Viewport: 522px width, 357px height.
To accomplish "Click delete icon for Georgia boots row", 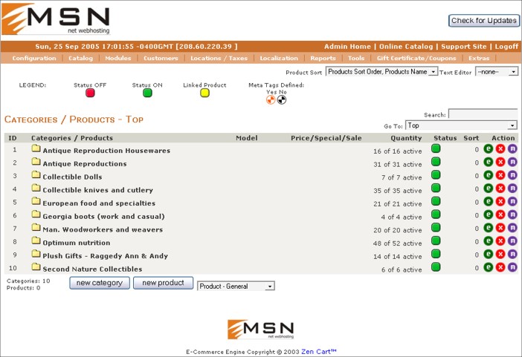I will coord(500,215).
